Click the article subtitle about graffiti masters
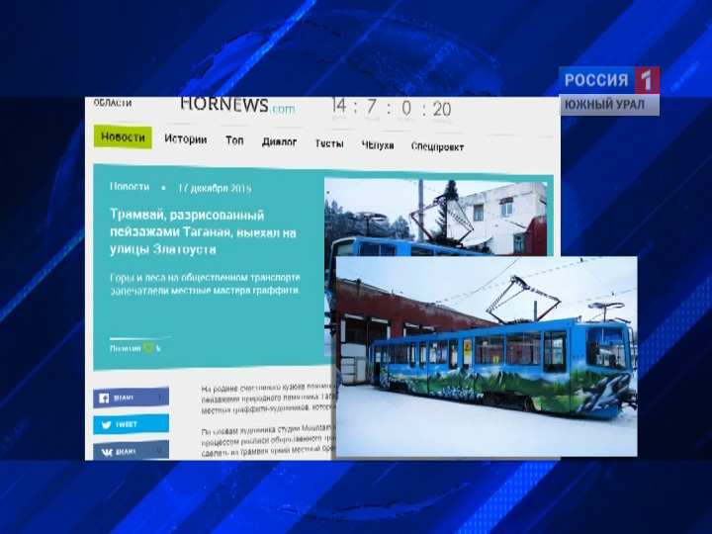This screenshot has height=534, width=712. 204,284
